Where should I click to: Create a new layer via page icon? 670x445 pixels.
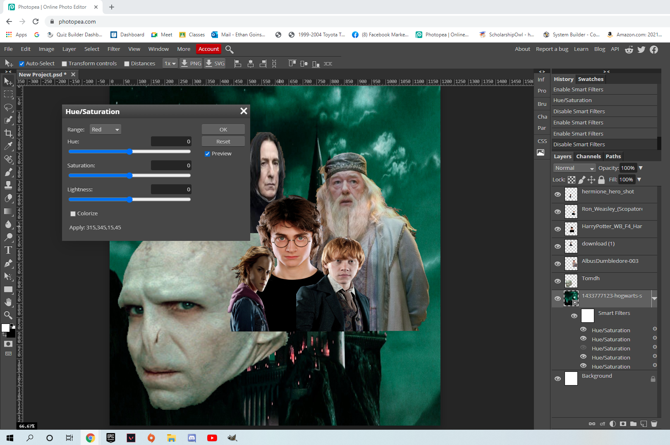click(x=644, y=424)
